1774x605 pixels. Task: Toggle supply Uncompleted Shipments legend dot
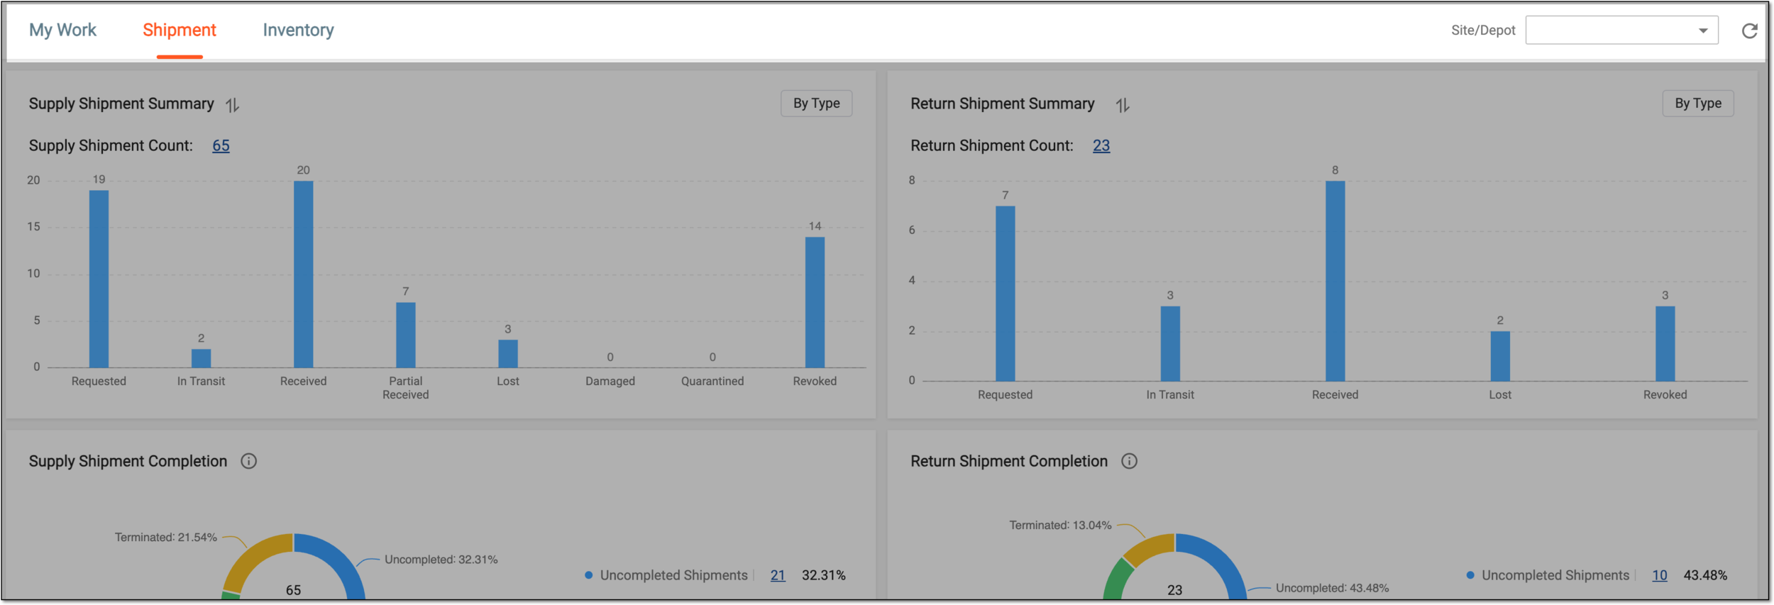point(588,575)
